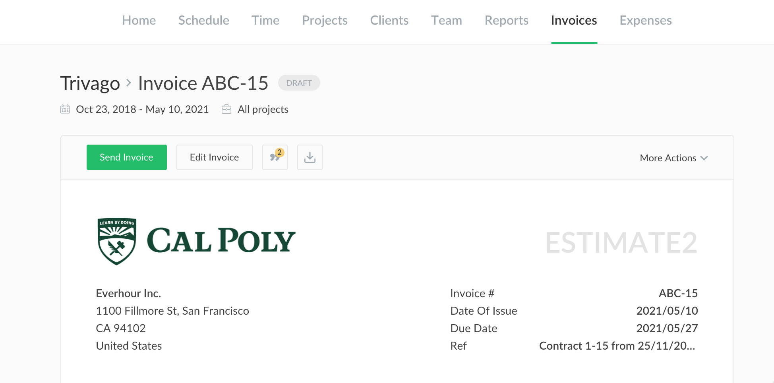Click the calendar date range icon
The height and width of the screenshot is (383, 774).
(x=65, y=109)
